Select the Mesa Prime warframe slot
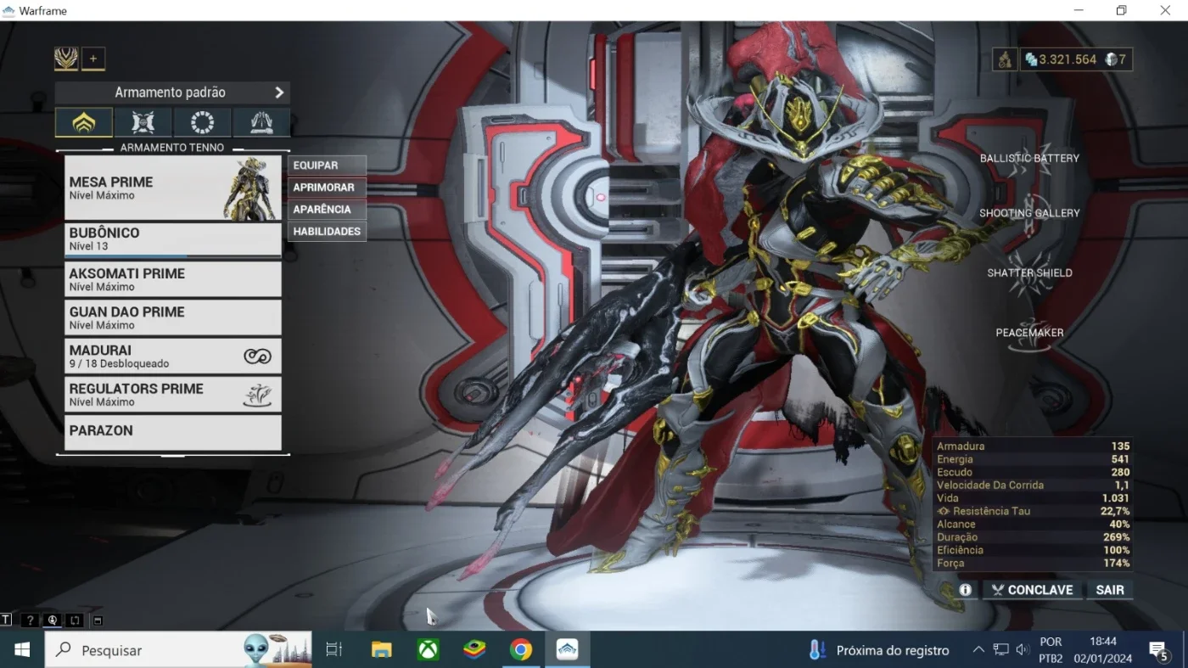1188x668 pixels. tap(173, 188)
